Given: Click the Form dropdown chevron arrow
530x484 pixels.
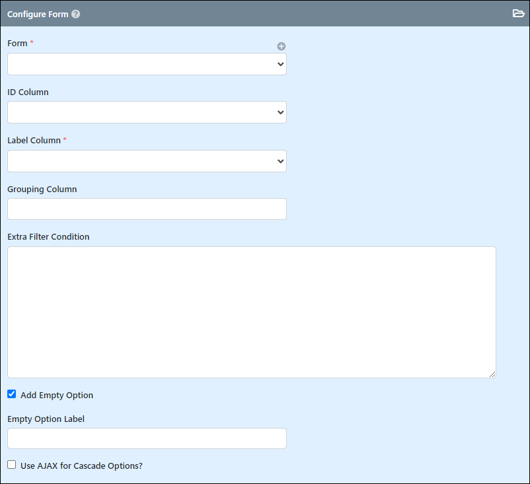Looking at the screenshot, I should (x=281, y=64).
